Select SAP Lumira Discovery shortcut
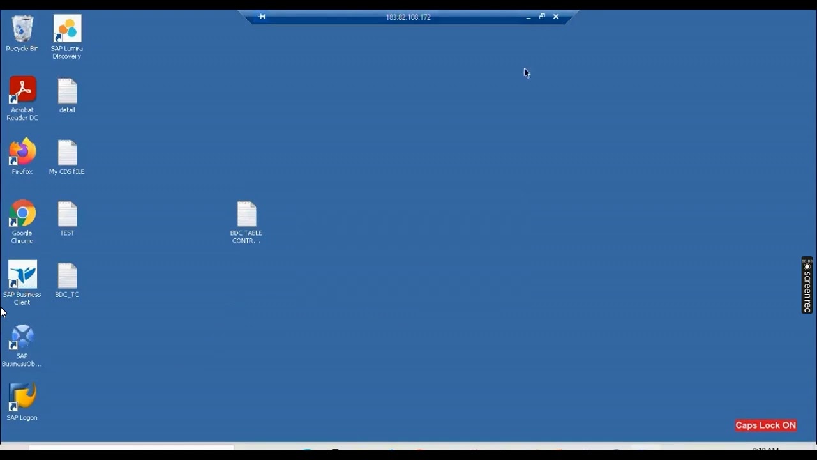The image size is (817, 460). click(x=67, y=36)
